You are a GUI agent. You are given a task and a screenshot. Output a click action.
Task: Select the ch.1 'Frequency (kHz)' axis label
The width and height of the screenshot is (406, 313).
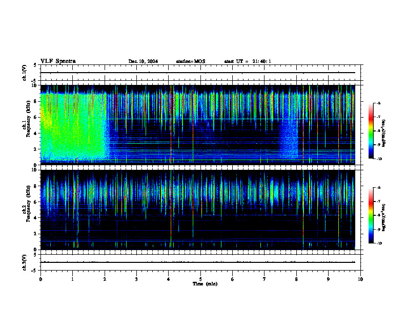28,119
